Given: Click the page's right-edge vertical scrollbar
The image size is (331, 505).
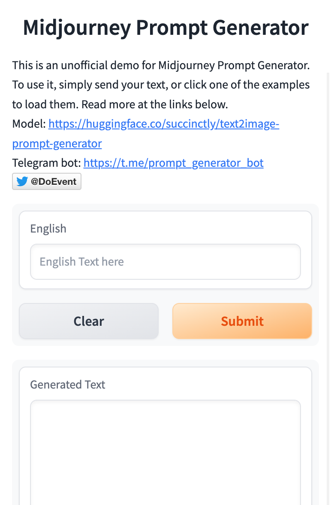Looking at the screenshot, I should [x=328, y=288].
